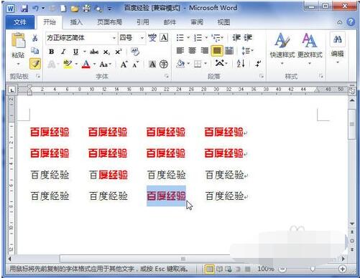This screenshot has width=360, height=278.
Task: Toggle Italic formatting
Action: [63, 52]
